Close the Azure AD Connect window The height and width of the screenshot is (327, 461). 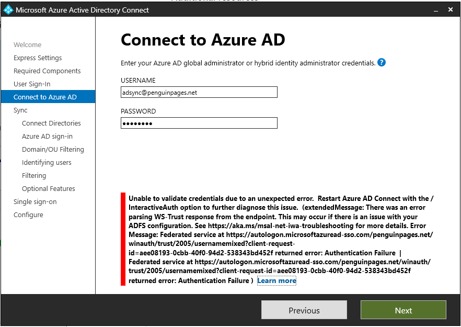451,10
